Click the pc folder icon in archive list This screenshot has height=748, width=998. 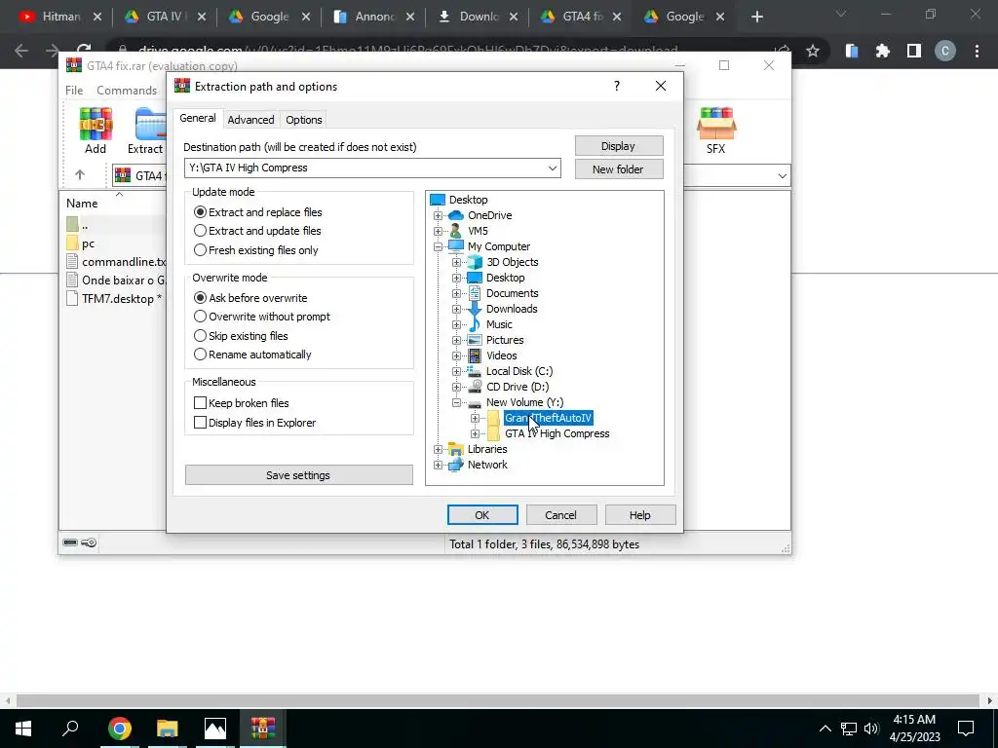[72, 243]
